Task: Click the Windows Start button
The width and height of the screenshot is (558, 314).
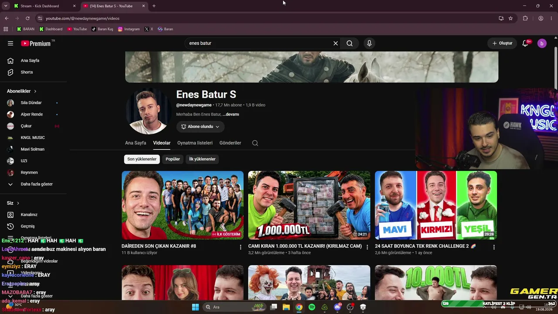Action: 195,307
